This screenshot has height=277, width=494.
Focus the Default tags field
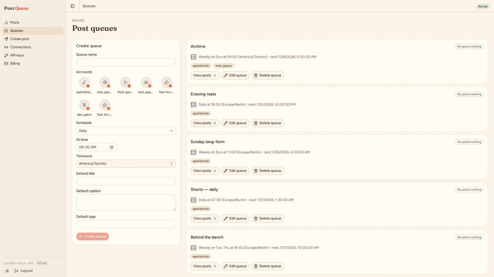pos(126,224)
